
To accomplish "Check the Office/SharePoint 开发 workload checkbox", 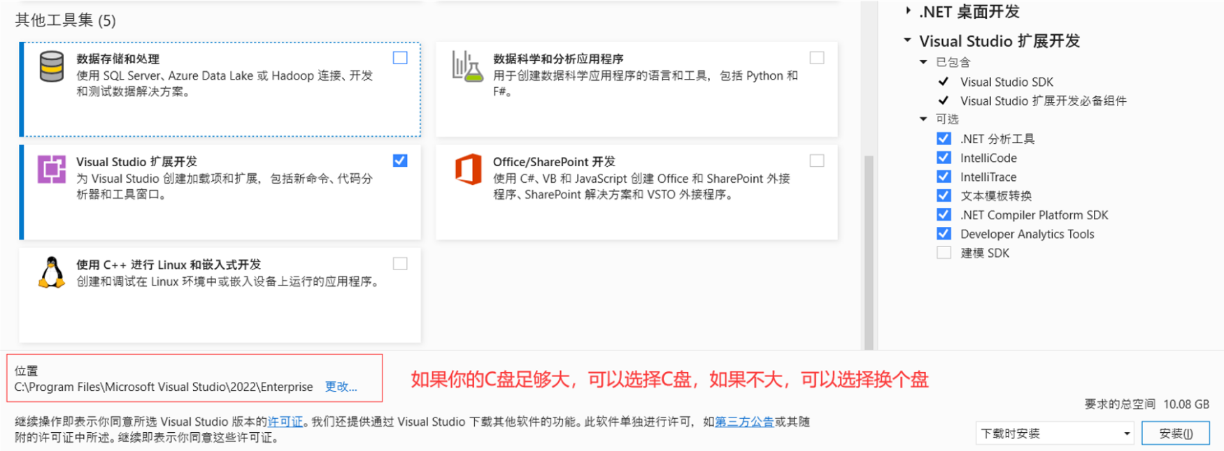I will [x=816, y=161].
